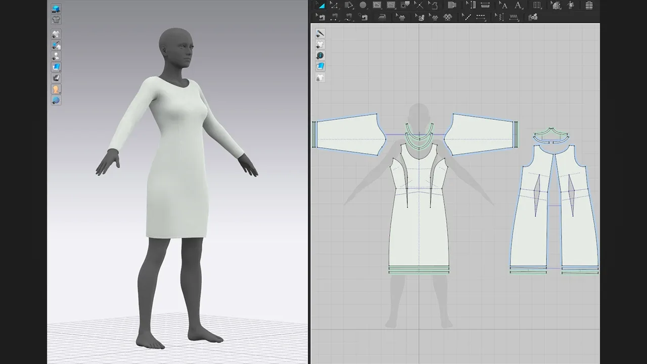The width and height of the screenshot is (647, 364).
Task: Click the avatar's head in 3D view
Action: (x=176, y=47)
